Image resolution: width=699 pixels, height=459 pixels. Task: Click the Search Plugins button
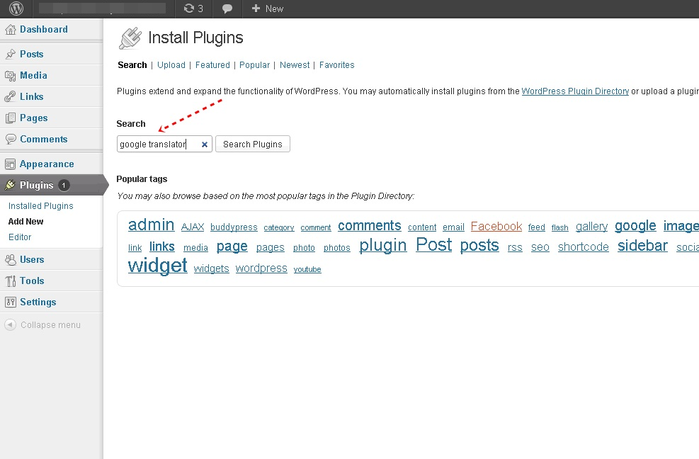click(x=253, y=144)
